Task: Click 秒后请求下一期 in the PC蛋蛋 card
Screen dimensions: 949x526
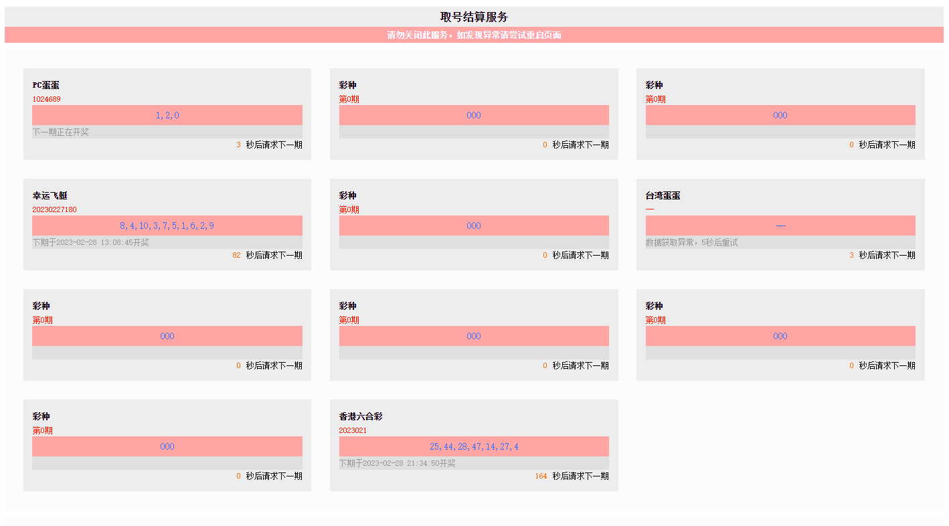Action: [x=274, y=145]
